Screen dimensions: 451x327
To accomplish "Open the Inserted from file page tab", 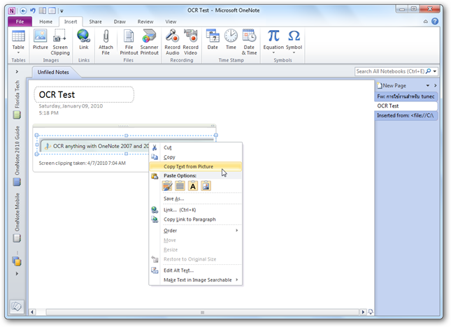I will point(406,115).
